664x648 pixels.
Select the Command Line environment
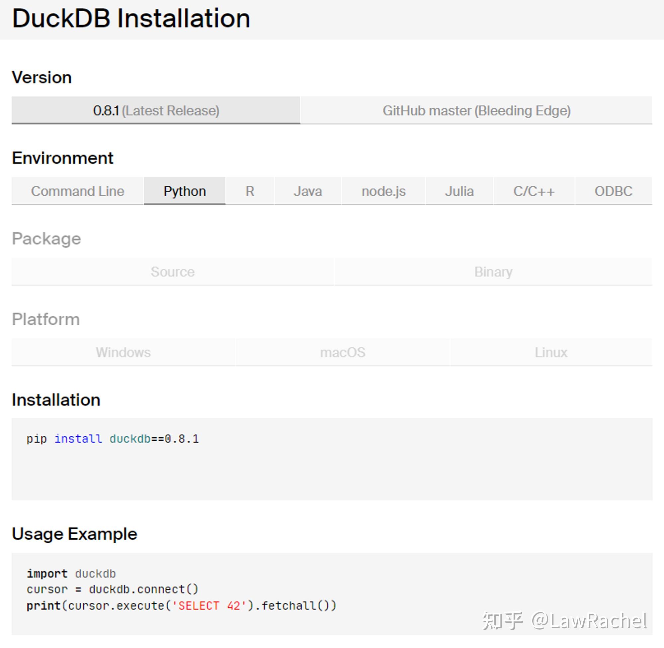pos(77,191)
